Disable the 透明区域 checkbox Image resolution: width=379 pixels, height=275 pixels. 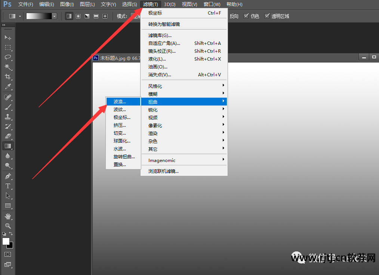coord(268,16)
